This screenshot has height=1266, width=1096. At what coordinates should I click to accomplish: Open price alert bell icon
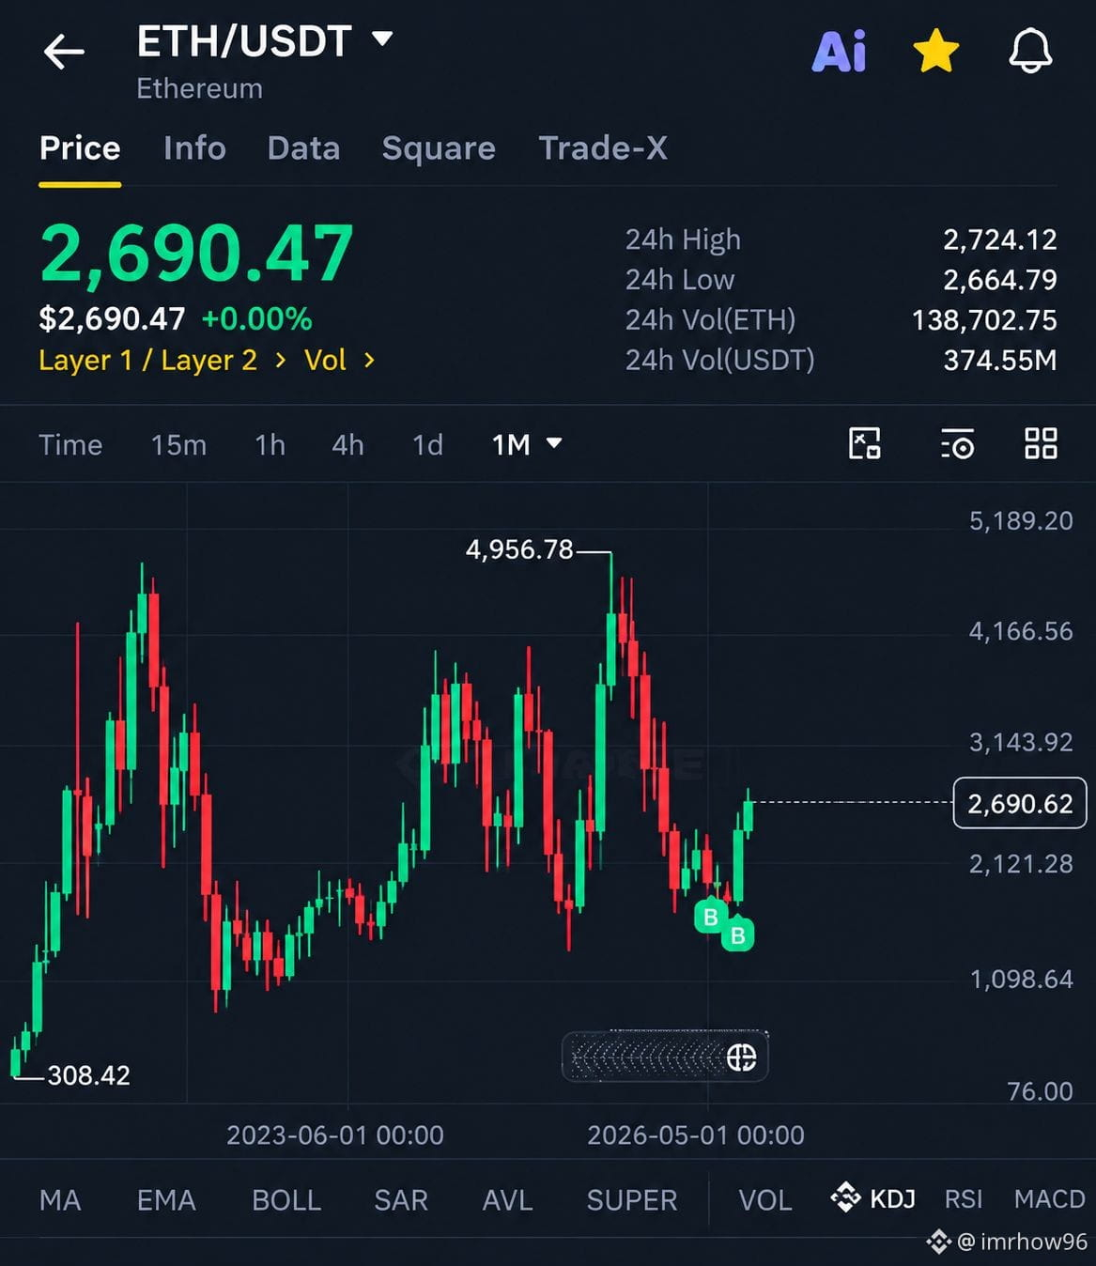coord(1030,51)
